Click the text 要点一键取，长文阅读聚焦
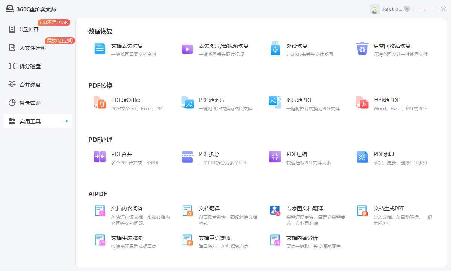Screen dimensions: 451x271 click(313, 247)
